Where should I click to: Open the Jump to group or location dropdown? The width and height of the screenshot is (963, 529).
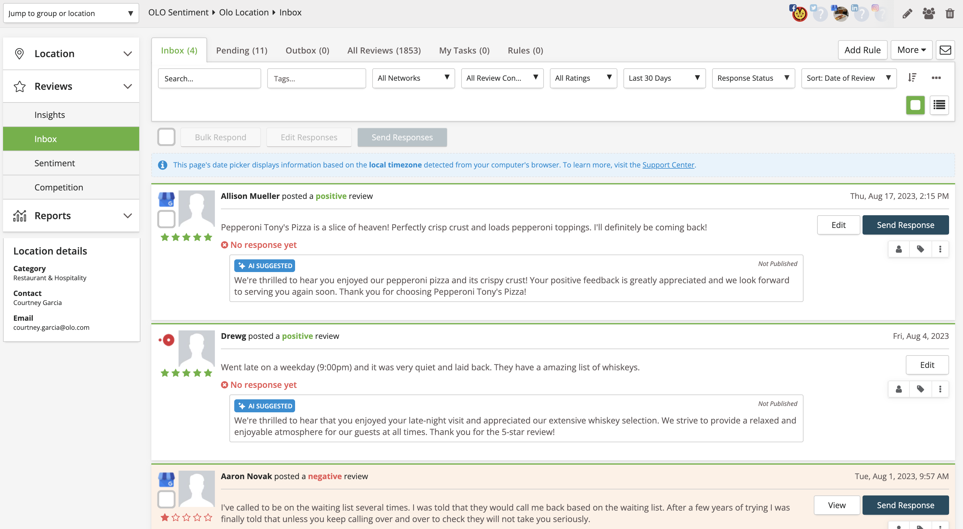click(71, 13)
